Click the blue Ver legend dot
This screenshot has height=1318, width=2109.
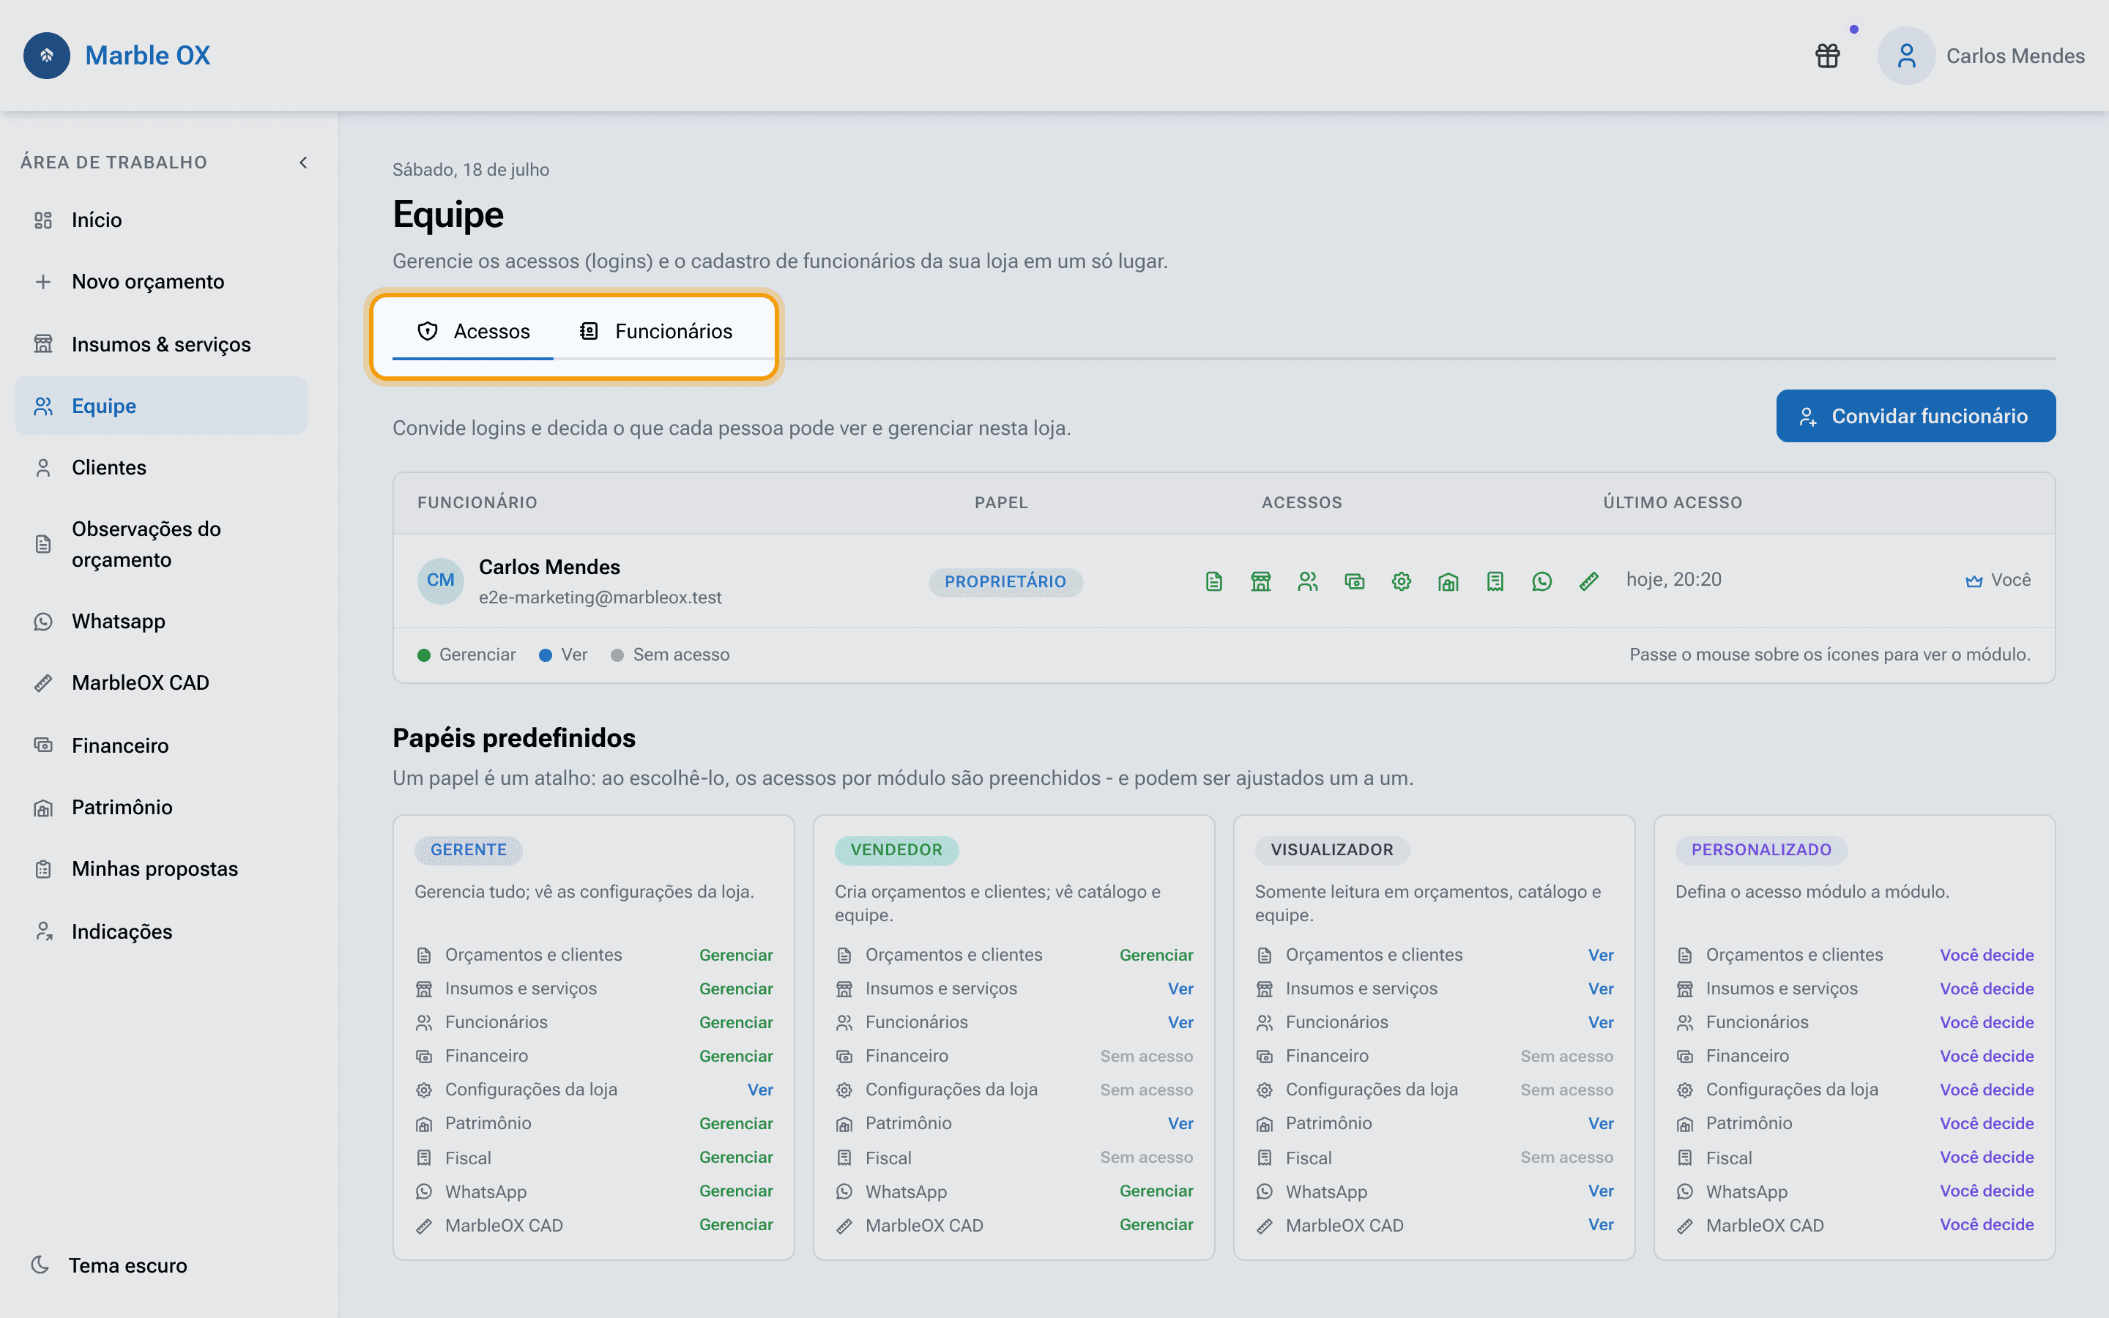point(546,655)
